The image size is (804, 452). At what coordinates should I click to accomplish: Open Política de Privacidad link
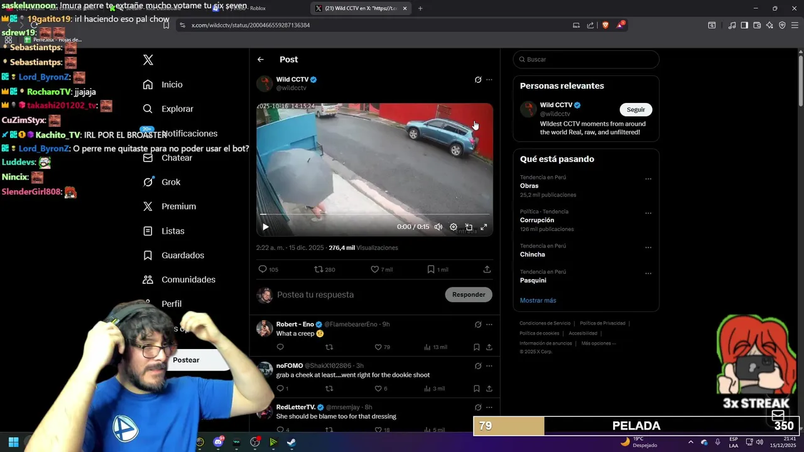pos(602,323)
